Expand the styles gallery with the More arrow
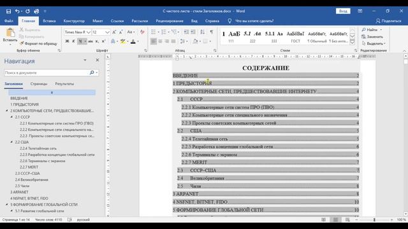 coord(353,43)
